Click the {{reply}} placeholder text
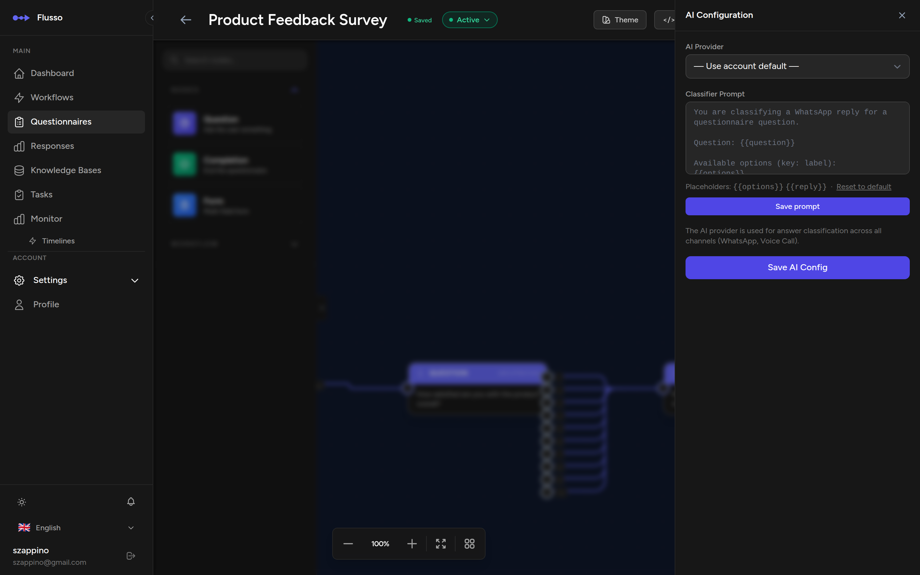Image resolution: width=920 pixels, height=575 pixels. coord(806,187)
